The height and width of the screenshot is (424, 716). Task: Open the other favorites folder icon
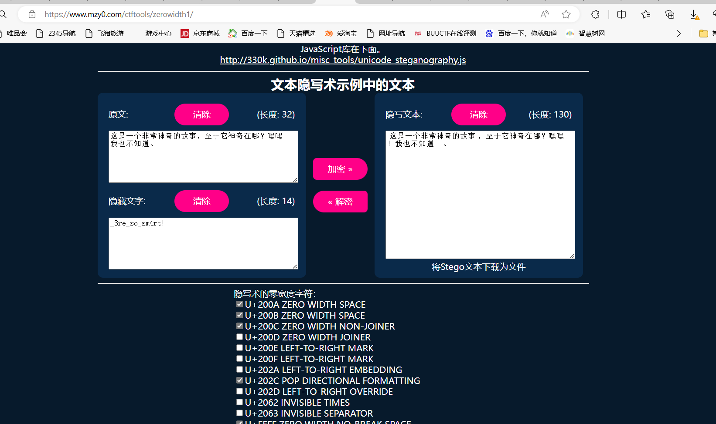[703, 34]
